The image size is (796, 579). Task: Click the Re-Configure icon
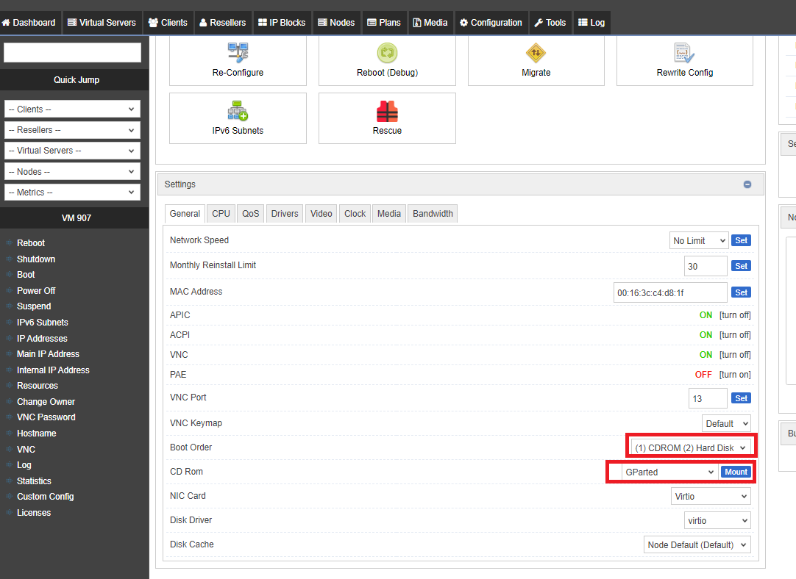238,53
